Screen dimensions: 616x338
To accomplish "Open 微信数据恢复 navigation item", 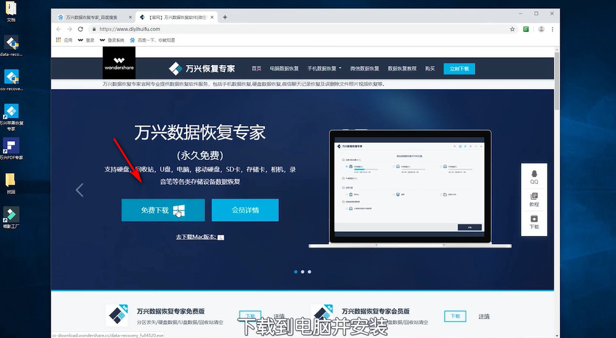I will (x=365, y=69).
